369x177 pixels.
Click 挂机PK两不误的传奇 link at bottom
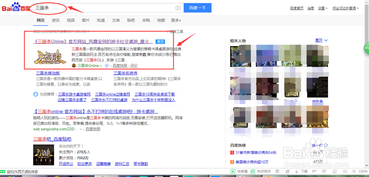[x=23, y=171]
